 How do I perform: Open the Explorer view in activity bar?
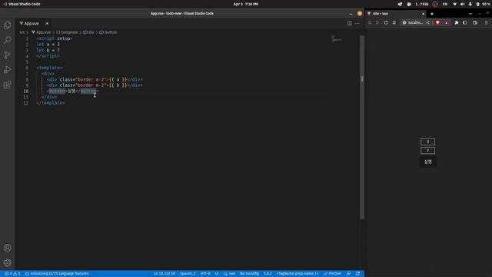(x=7, y=25)
